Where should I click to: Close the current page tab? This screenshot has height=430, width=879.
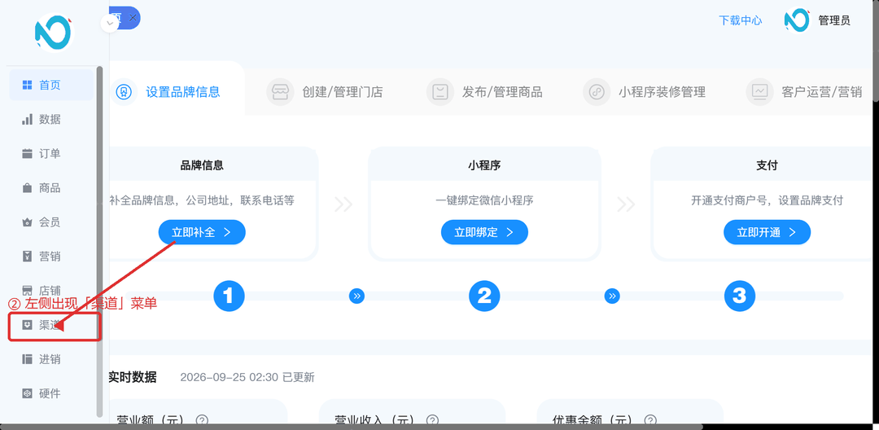pos(133,18)
